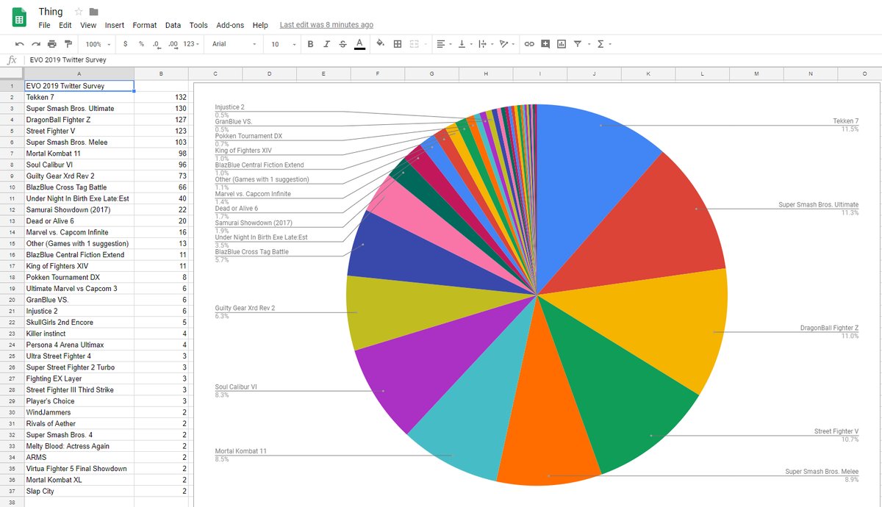
Task: Activate the paint format tool
Action: pyautogui.click(x=68, y=44)
